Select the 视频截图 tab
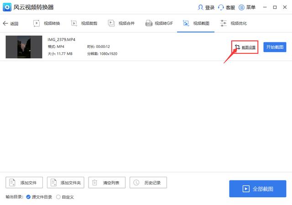 coord(196,23)
